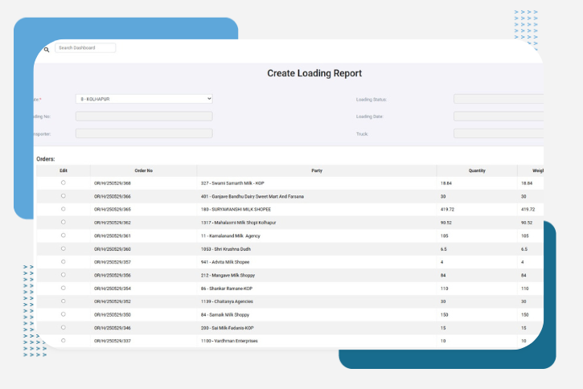The height and width of the screenshot is (389, 583).
Task: Select radio for order OR/H/250529/361
Action: pyautogui.click(x=64, y=235)
